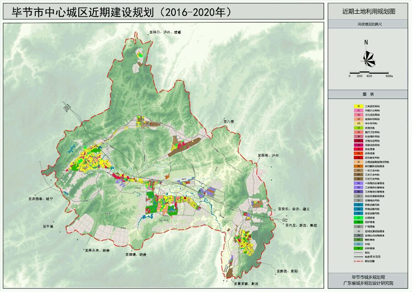Click the red dashed 规划范围 legend line
The width and height of the screenshot is (412, 292).
[359, 261]
